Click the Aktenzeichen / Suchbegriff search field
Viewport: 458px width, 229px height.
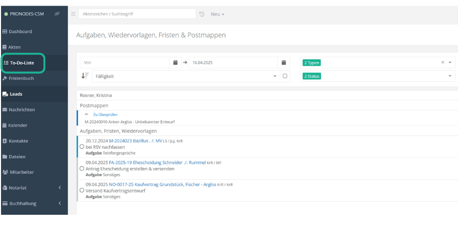click(x=136, y=14)
